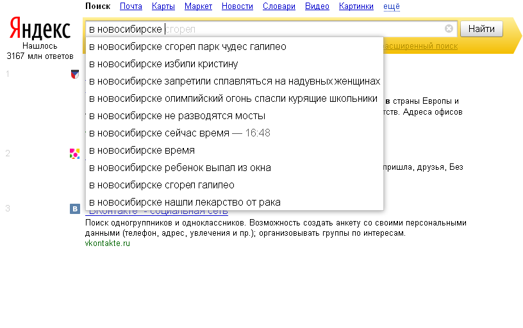The height and width of the screenshot is (328, 523).
Task: Click the Найти search button
Action: 481,29
